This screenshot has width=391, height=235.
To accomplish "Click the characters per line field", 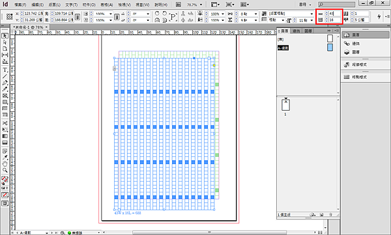I will pyautogui.click(x=334, y=14).
